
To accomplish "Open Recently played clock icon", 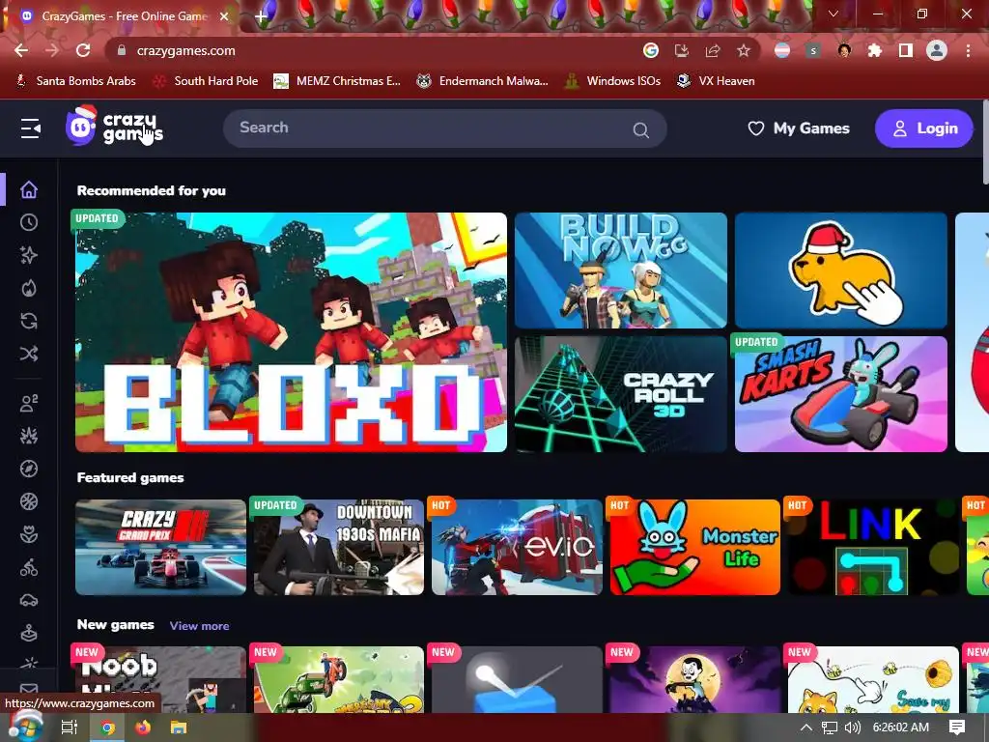I will pos(29,222).
